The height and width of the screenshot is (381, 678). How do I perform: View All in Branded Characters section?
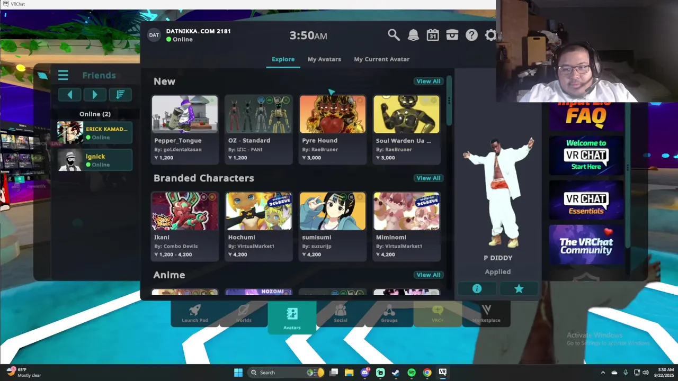[428, 178]
